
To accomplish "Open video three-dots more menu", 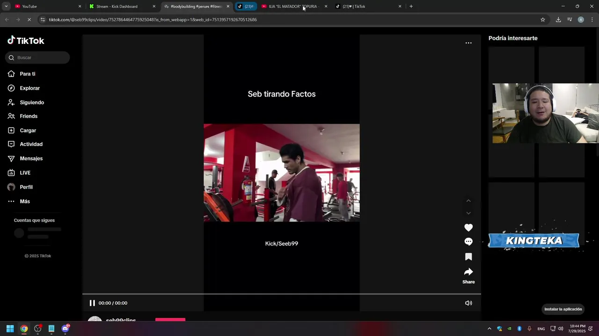I will [468, 43].
